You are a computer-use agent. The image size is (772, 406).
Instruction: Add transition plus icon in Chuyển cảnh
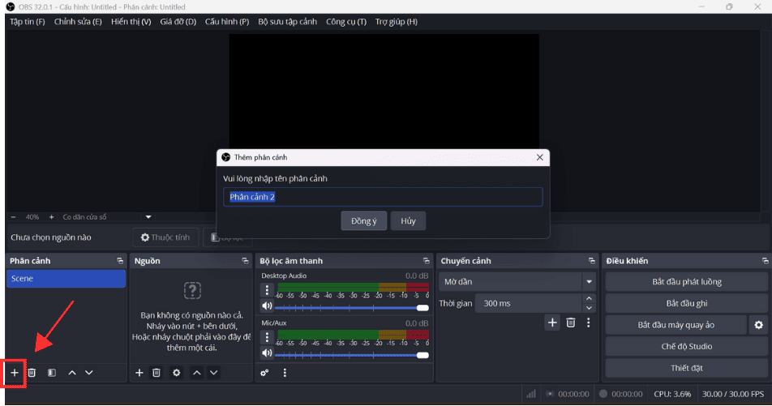point(552,323)
